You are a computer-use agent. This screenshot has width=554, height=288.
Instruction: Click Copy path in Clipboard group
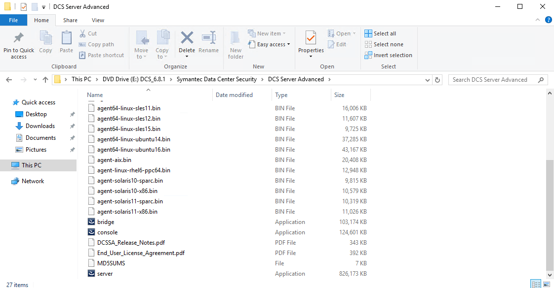(96, 44)
